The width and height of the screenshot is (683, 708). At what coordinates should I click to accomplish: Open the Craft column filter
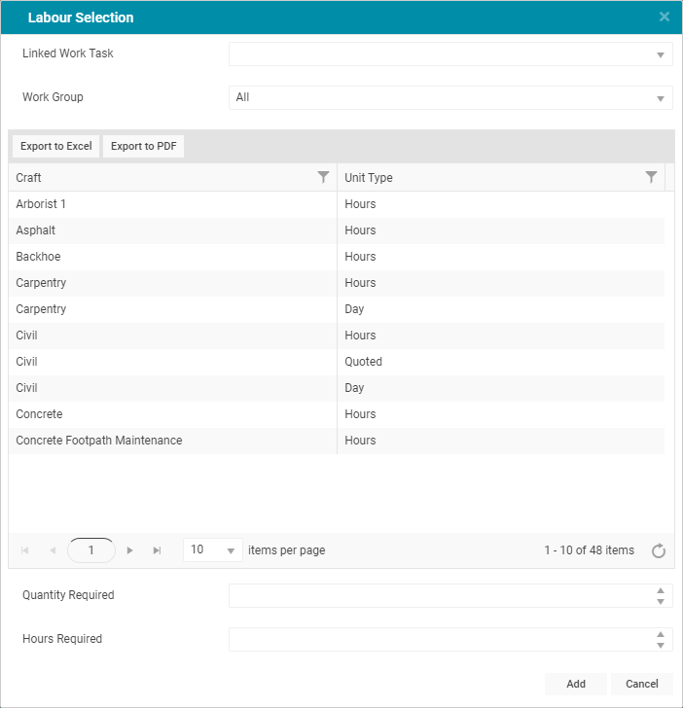coord(323,177)
